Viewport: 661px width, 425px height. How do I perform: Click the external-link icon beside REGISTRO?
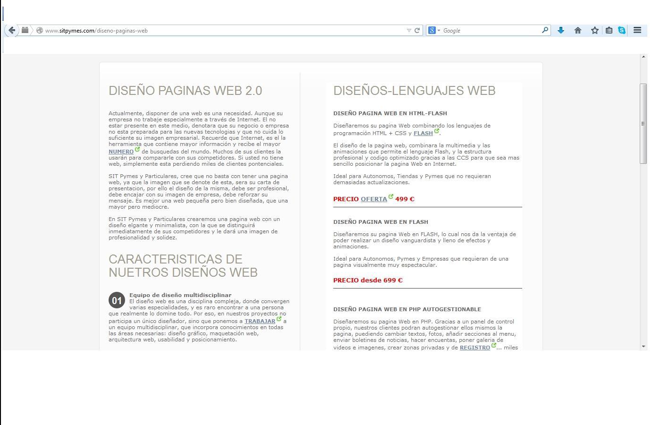(494, 345)
